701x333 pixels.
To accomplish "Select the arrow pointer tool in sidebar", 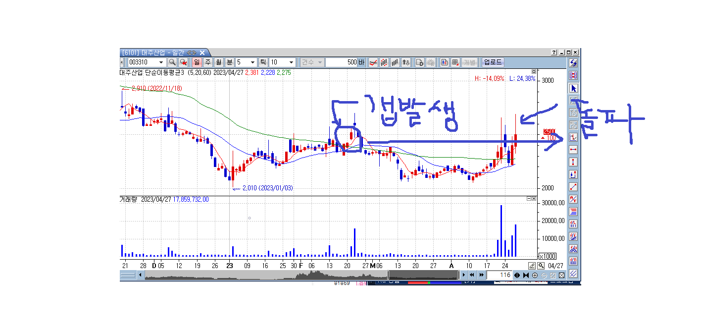I will pos(573,88).
